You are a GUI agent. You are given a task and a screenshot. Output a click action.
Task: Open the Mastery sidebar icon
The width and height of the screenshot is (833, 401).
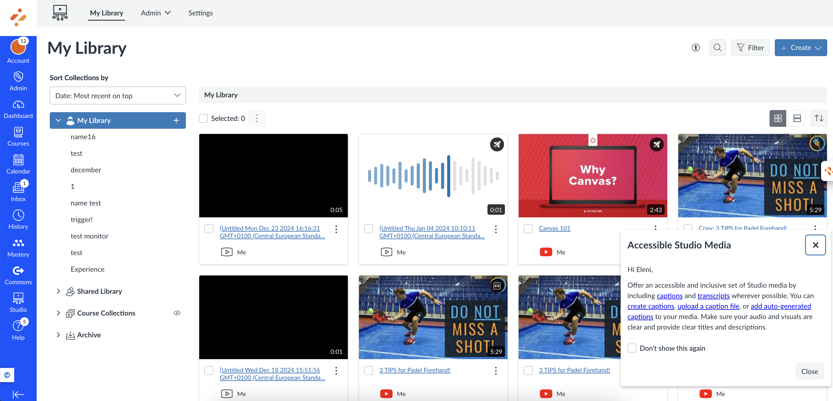18,248
